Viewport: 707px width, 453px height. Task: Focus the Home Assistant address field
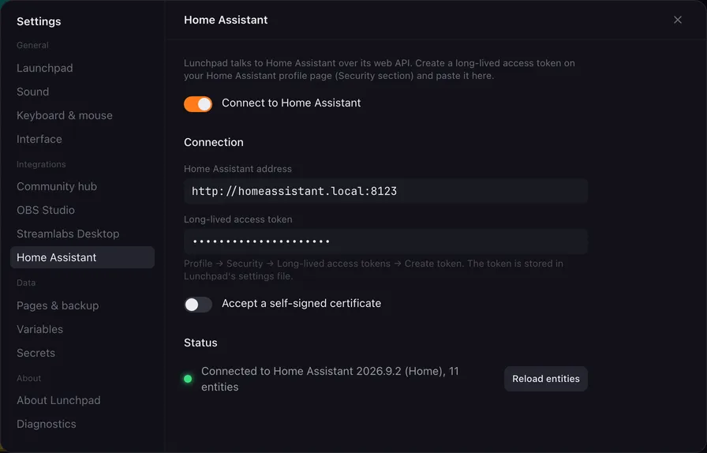click(386, 191)
